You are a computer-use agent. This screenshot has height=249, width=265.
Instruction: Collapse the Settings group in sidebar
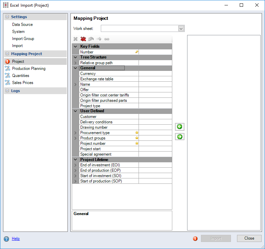pos(7,17)
